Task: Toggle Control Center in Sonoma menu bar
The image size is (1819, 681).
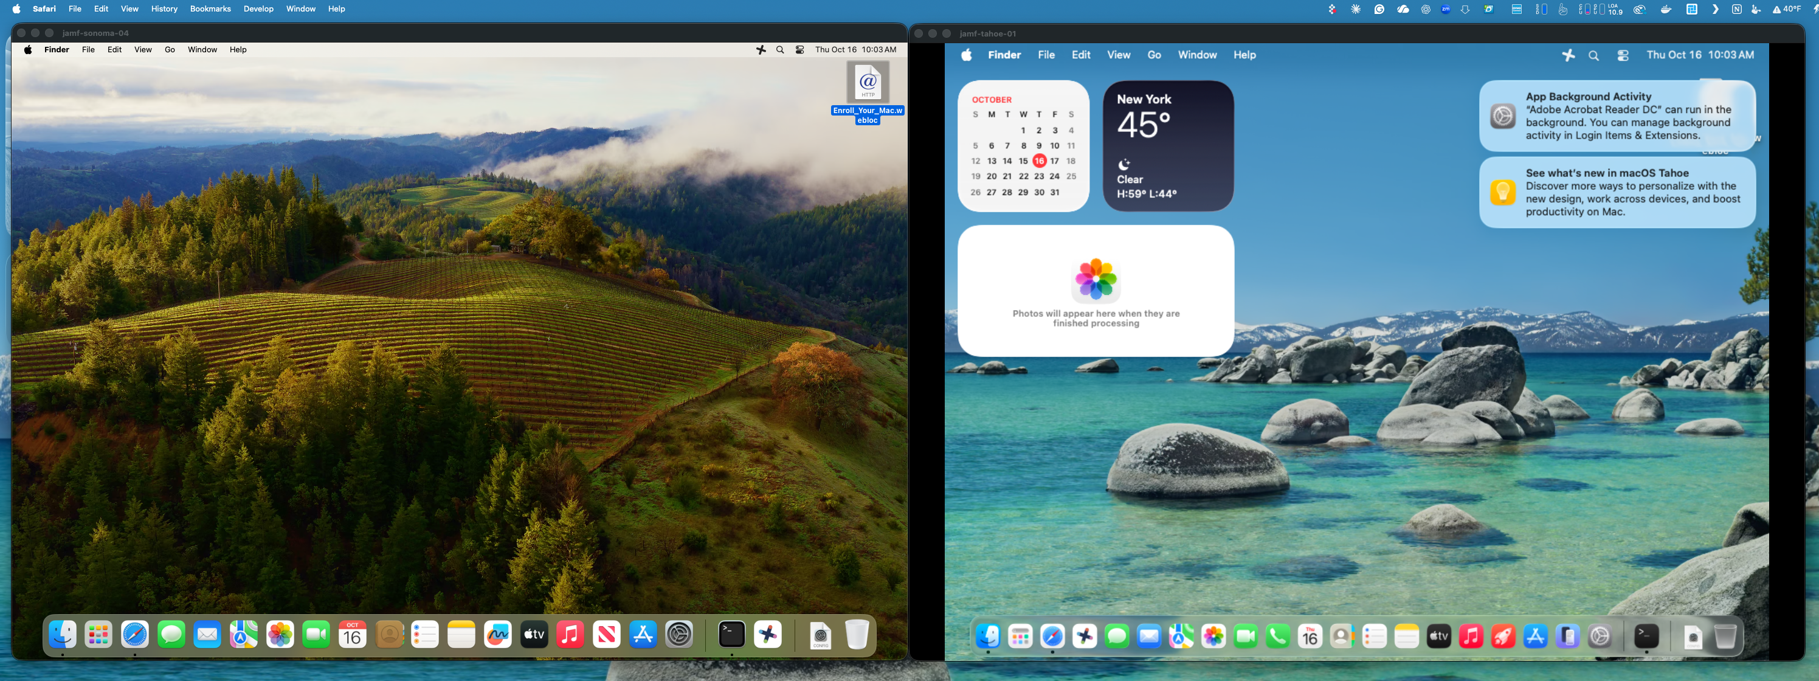Action: [799, 50]
